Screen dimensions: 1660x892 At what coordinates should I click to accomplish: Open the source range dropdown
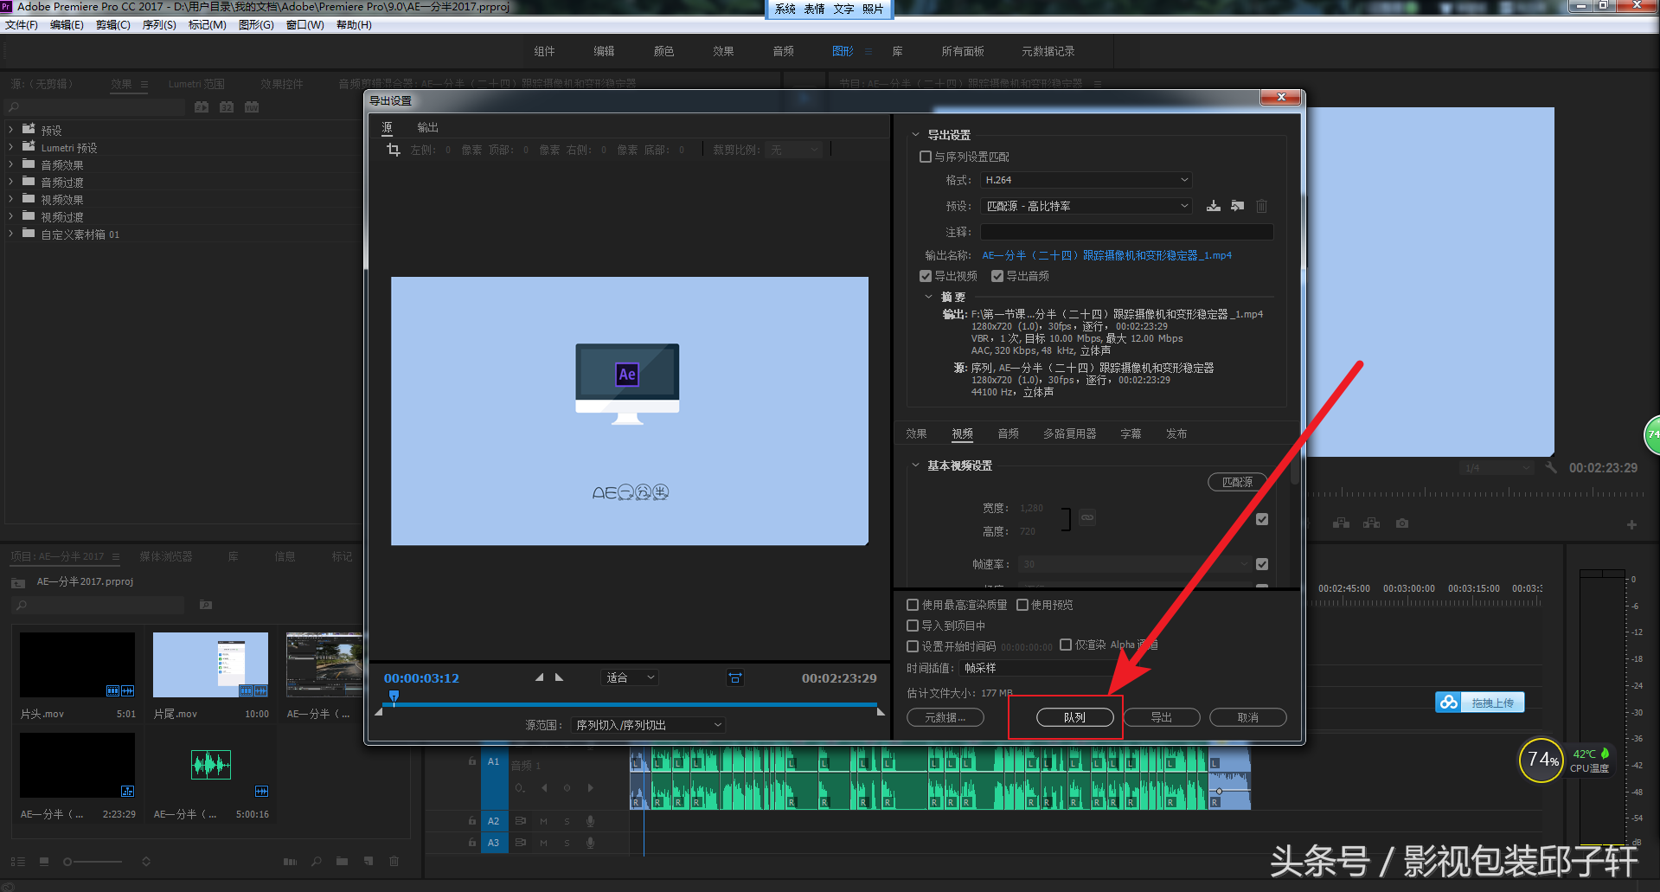click(x=647, y=725)
